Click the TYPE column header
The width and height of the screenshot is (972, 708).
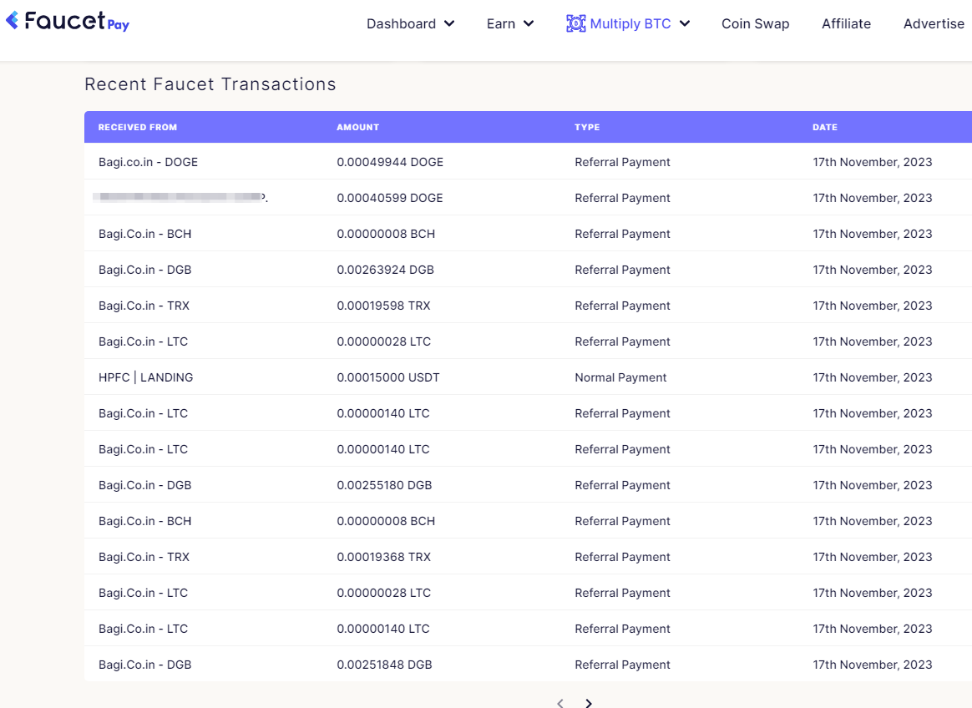click(x=587, y=127)
